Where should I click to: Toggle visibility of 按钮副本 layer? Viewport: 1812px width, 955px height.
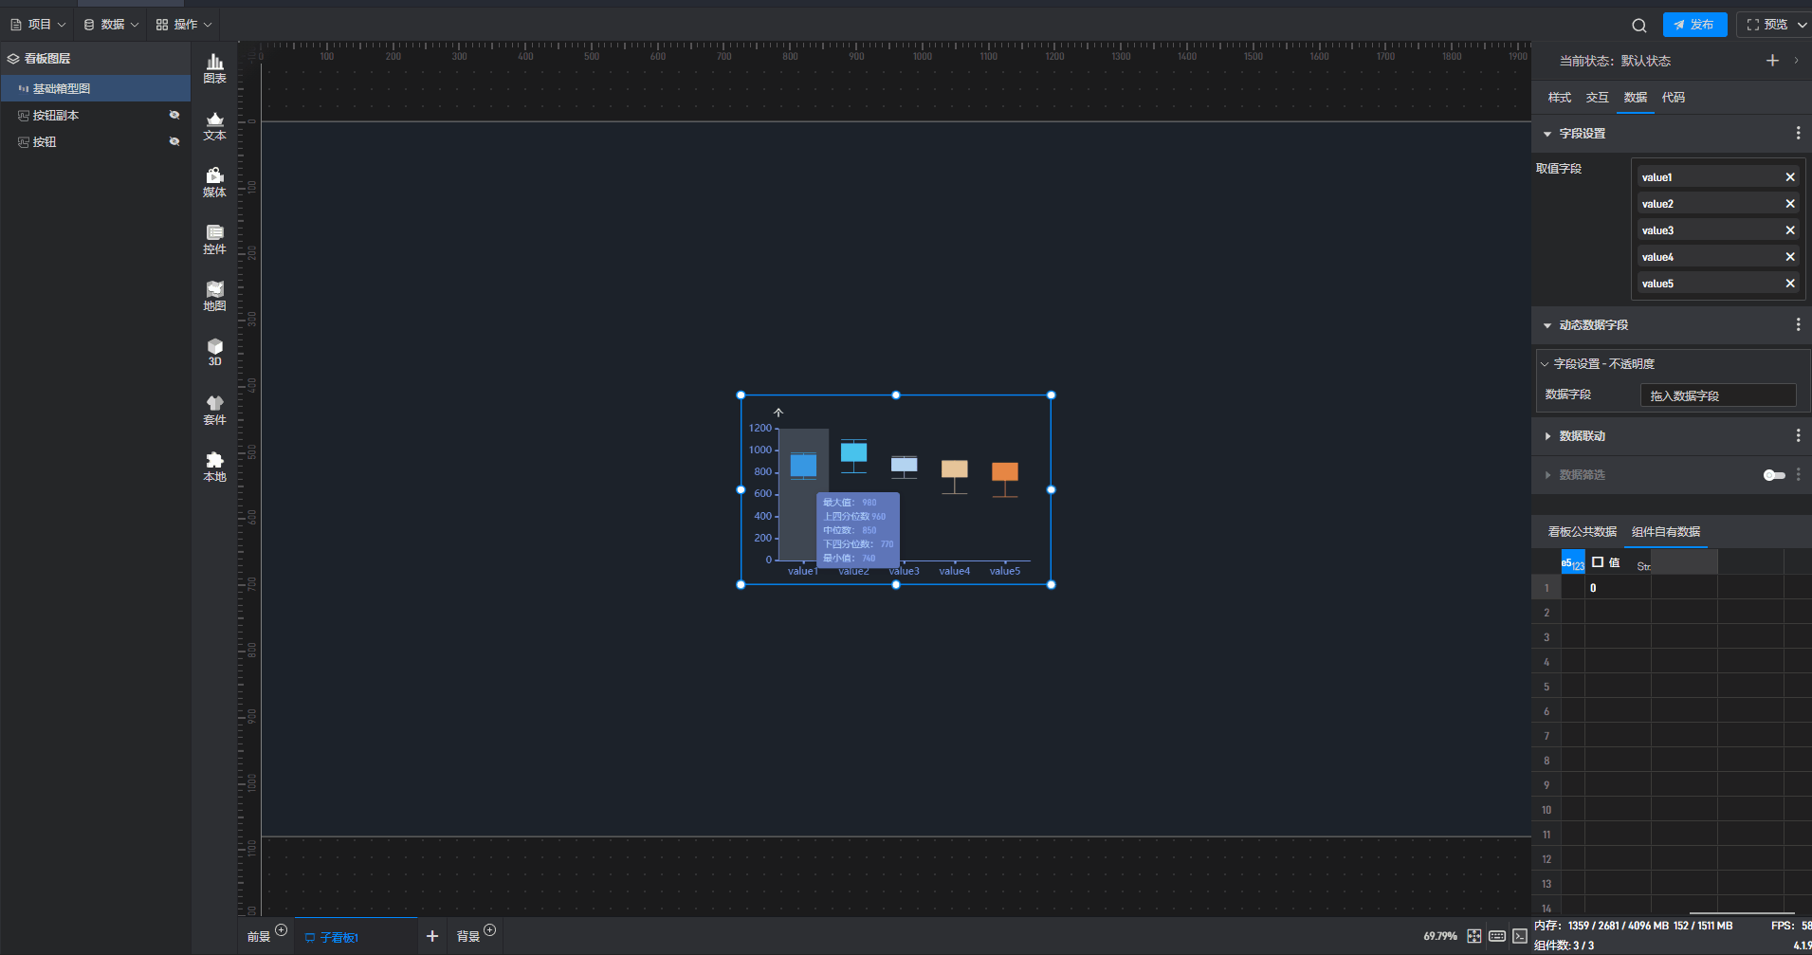[x=174, y=115]
